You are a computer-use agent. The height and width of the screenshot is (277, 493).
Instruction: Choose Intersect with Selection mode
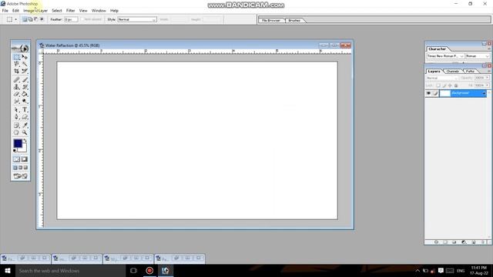(x=42, y=19)
